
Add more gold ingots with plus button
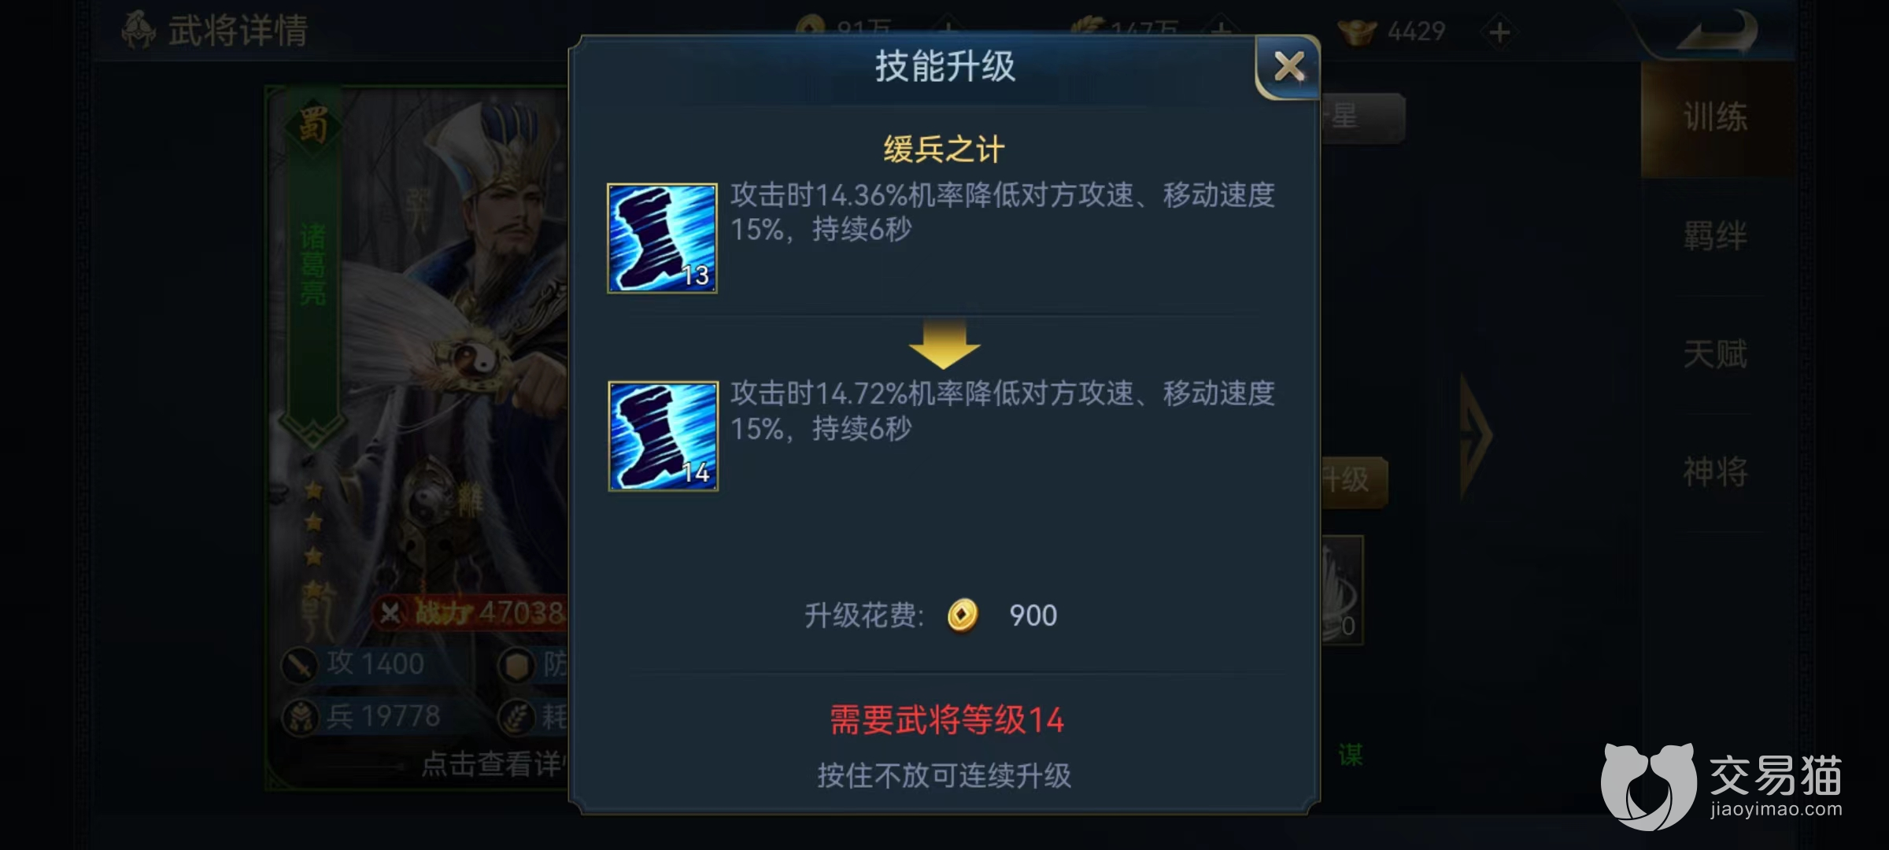point(1499,33)
